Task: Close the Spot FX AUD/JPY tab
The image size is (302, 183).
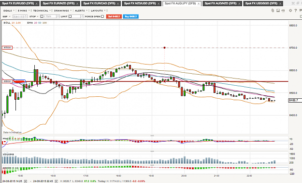Action: click(x=199, y=4)
